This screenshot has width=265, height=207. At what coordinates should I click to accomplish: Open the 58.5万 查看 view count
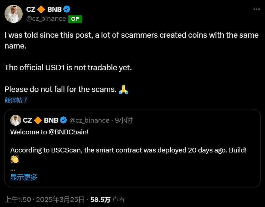107,199
